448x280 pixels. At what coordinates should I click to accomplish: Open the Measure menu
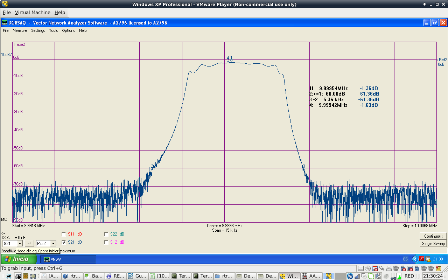tap(20, 30)
